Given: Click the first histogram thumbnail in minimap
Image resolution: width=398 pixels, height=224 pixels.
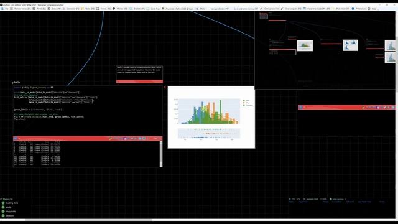Looking at the screenshot, I should (305, 45).
